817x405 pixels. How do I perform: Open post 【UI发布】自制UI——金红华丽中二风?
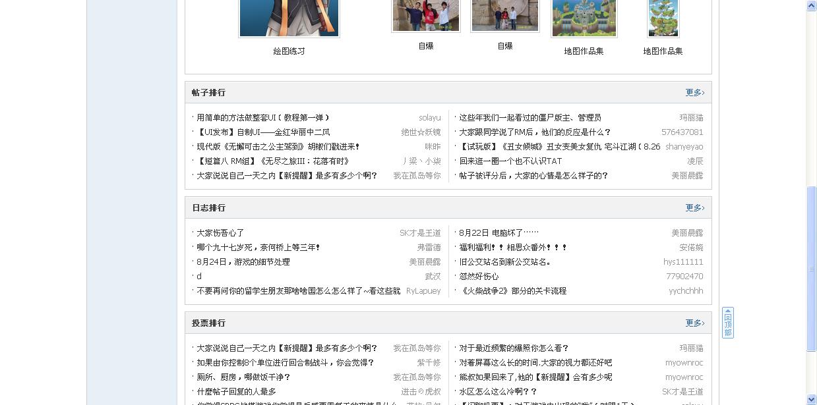263,132
